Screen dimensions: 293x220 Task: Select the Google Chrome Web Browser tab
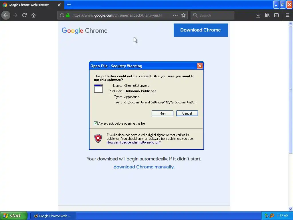coord(32,5)
